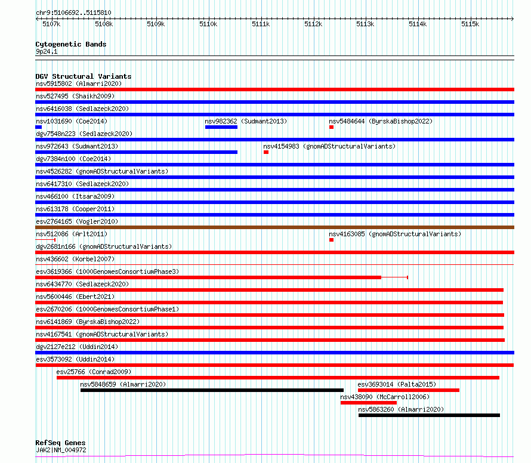
Task: Select the red esv25766 variant bar
Action: tap(278, 378)
